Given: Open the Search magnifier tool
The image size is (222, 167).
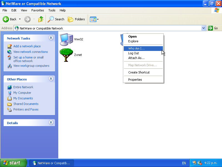Looking at the screenshot, I should pyautogui.click(x=56, y=19).
